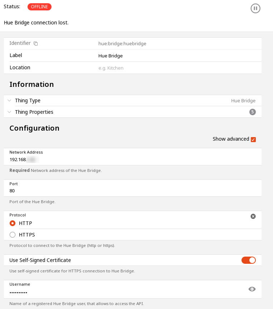Click the Thing Properties count badge
Image resolution: width=273 pixels, height=309 pixels.
253,112
